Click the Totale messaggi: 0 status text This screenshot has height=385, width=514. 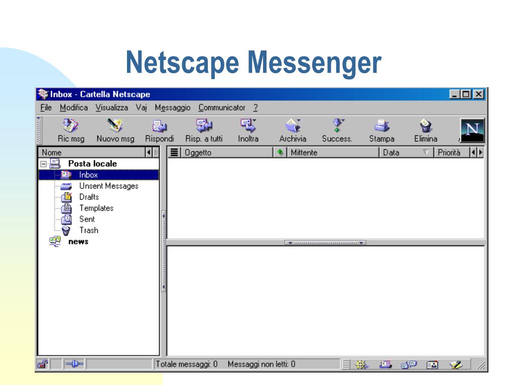pos(187,364)
